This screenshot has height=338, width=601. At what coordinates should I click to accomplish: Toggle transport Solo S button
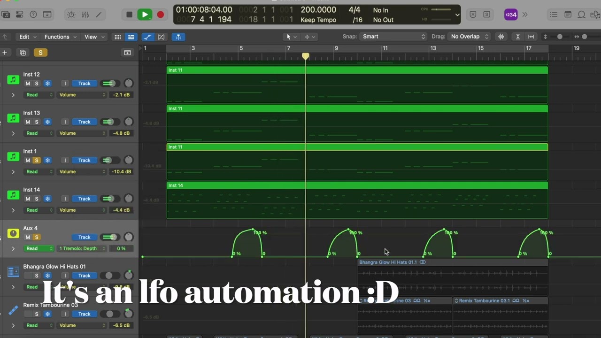[x=486, y=15]
